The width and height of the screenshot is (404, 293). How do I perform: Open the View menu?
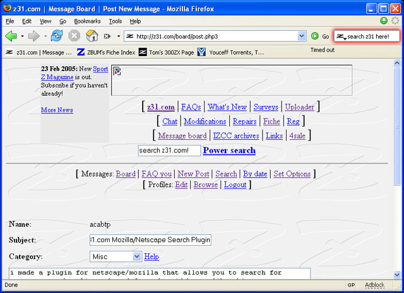[45, 21]
